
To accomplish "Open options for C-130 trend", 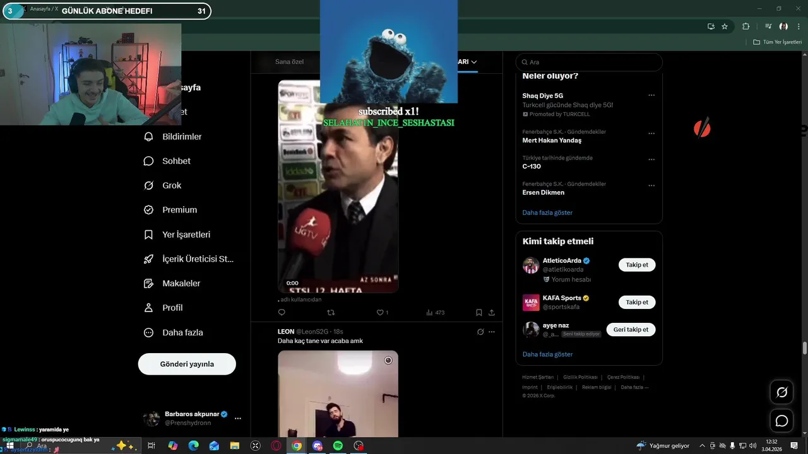I will pos(651,160).
